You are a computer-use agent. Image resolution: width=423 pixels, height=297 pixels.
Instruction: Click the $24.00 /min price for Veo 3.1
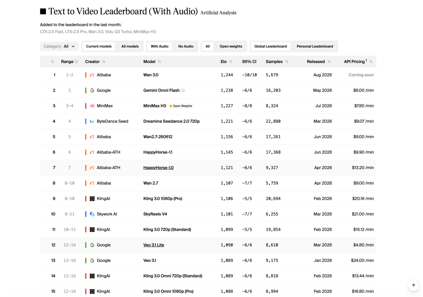[x=362, y=261]
